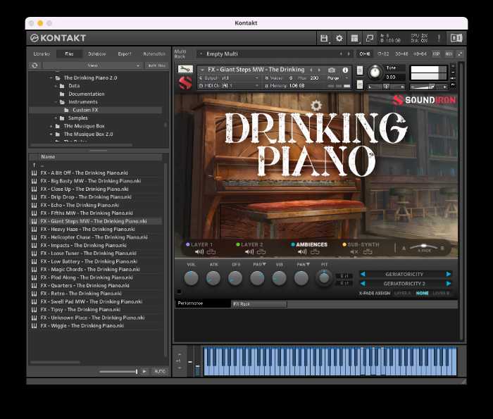Take instrument snapshot with camera icon
The height and width of the screenshot is (419, 493).
point(332,70)
